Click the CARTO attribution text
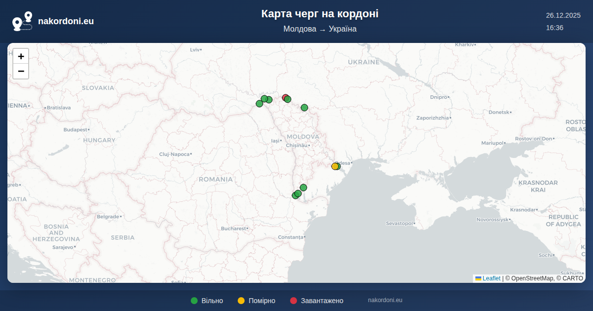Image resolution: width=593 pixels, height=311 pixels. point(572,278)
